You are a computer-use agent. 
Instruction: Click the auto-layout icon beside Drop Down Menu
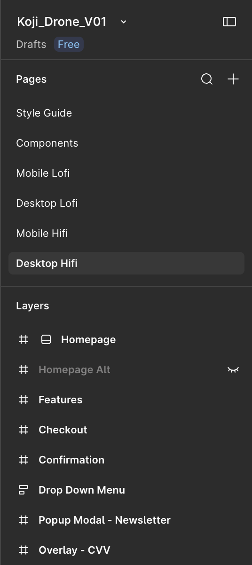[x=23, y=490]
